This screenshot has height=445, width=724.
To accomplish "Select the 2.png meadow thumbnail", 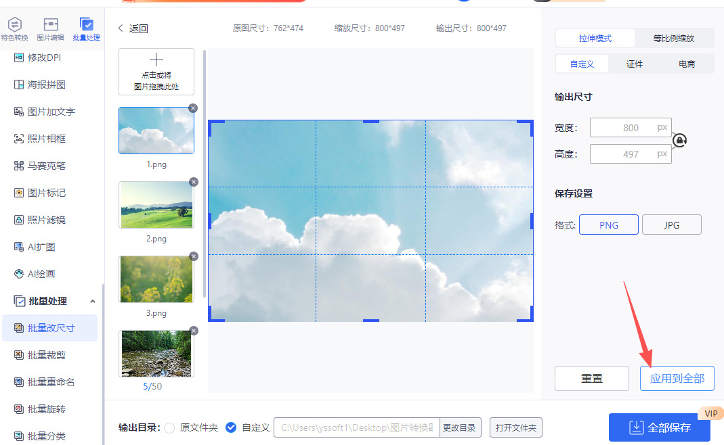I will pos(156,205).
